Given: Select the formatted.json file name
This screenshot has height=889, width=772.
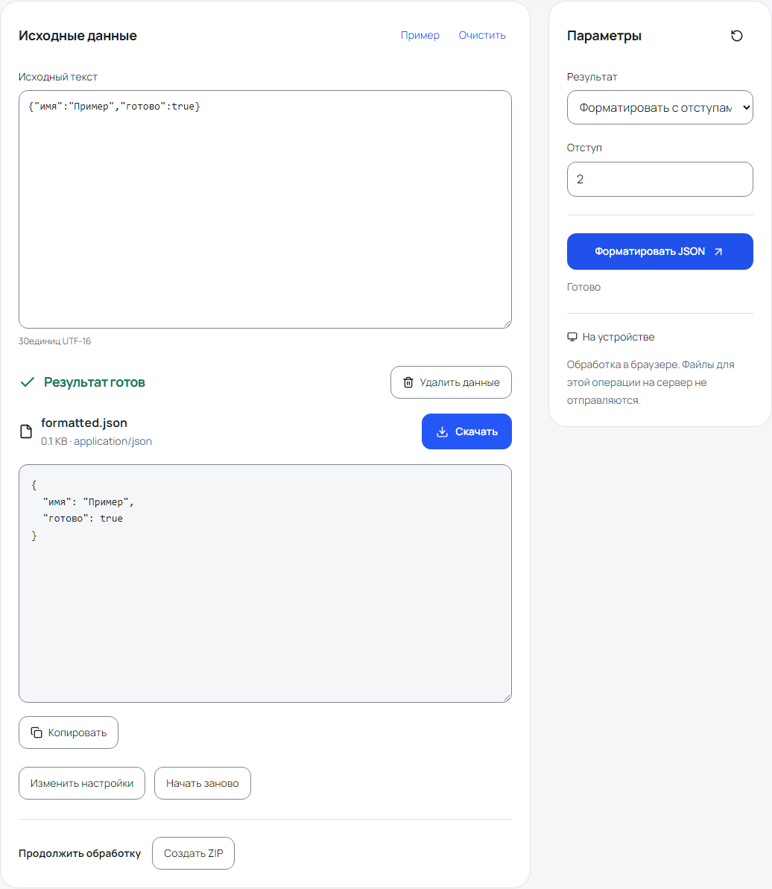Looking at the screenshot, I should (x=84, y=423).
